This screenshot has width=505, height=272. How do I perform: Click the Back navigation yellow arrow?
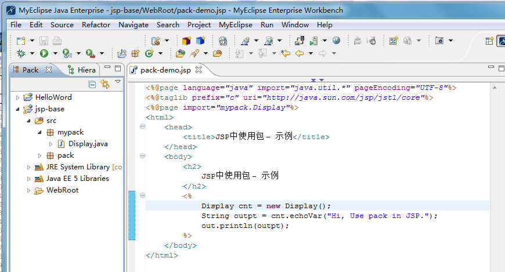300,53
